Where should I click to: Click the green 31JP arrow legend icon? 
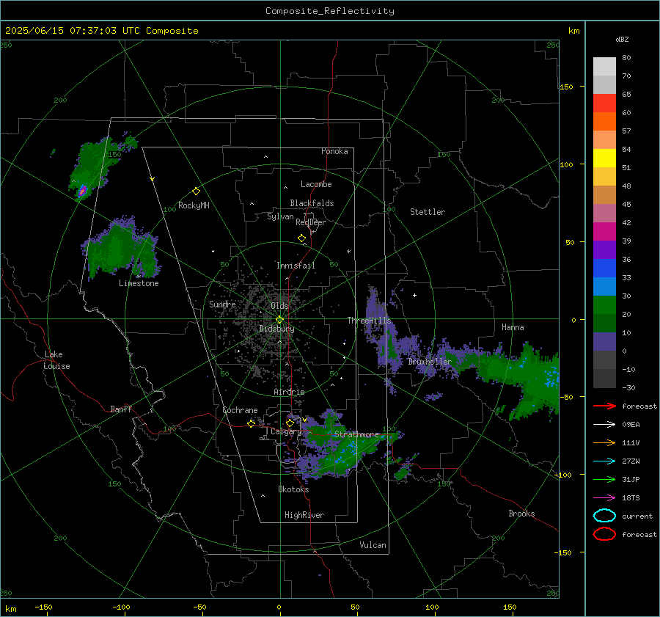(604, 479)
